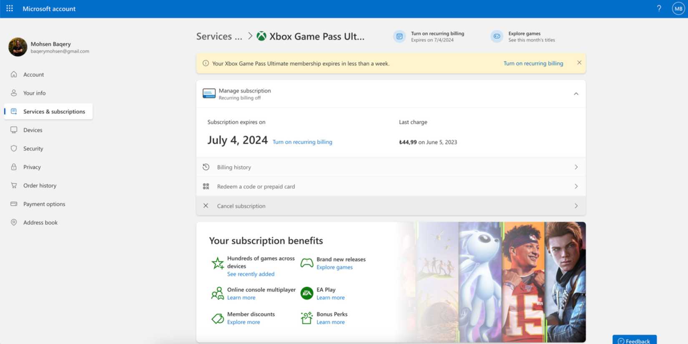
Task: Click the Payment options card icon
Action: click(14, 204)
